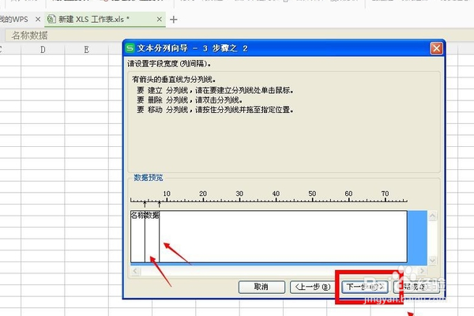This screenshot has height=316, width=474.
Task: Click the Cancel (取消) button
Action: click(261, 287)
